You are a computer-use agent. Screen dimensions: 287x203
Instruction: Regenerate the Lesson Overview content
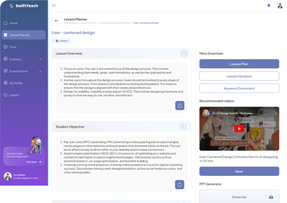pyautogui.click(x=180, y=106)
